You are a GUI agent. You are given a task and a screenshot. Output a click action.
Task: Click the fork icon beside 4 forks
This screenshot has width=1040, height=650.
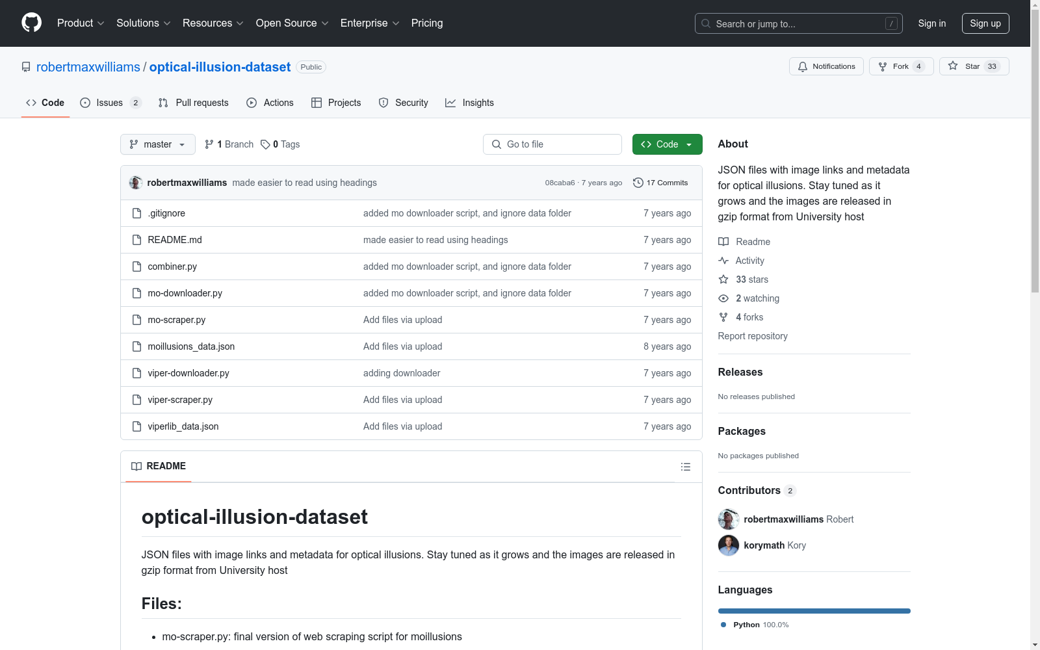click(x=723, y=317)
